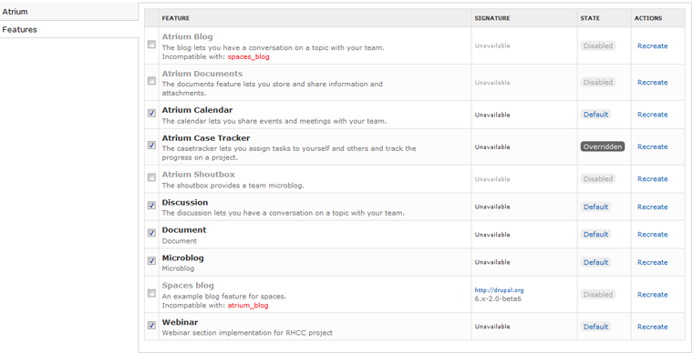Click the atrium_blog incompatibility link

[x=248, y=306]
